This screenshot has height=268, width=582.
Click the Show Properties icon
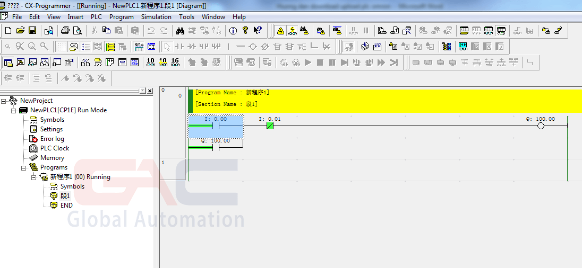coord(69,62)
